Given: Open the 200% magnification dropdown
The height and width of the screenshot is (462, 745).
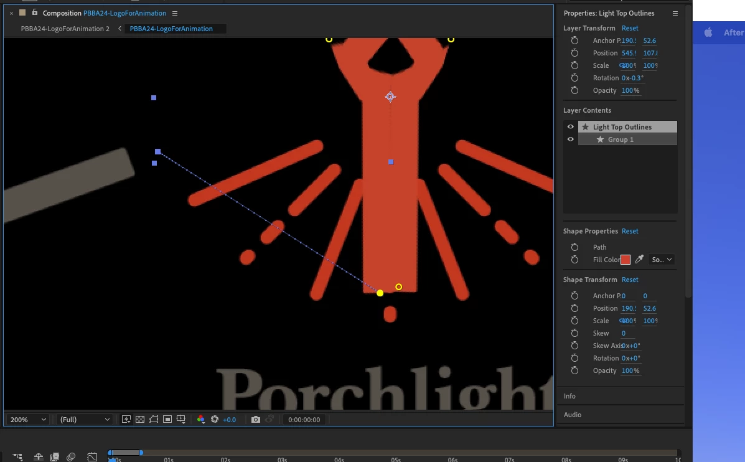Looking at the screenshot, I should pos(27,420).
